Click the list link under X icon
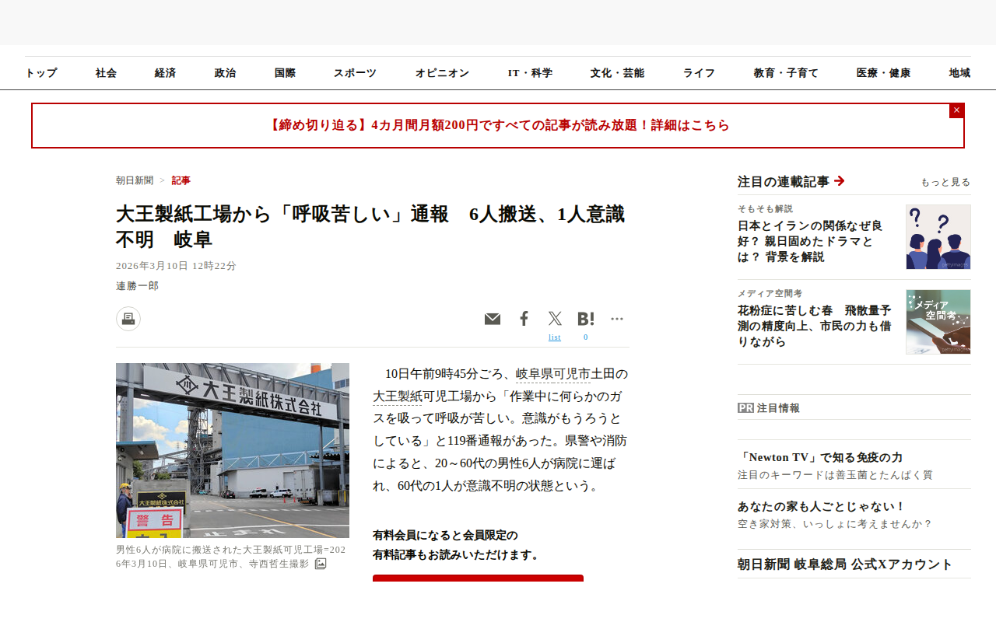Image resolution: width=996 pixels, height=622 pixels. pos(555,337)
